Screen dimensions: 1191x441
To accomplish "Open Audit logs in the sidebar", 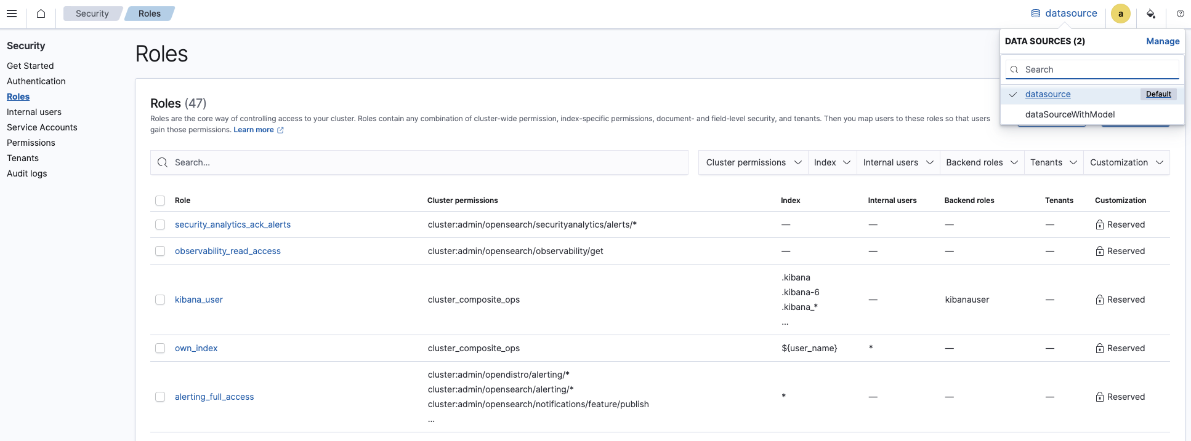I will [27, 173].
